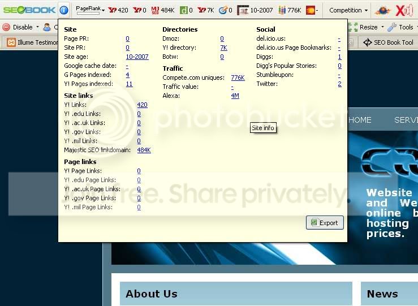Click the orange sun icon in toolbar
This screenshot has height=306, width=418.
(312, 10)
